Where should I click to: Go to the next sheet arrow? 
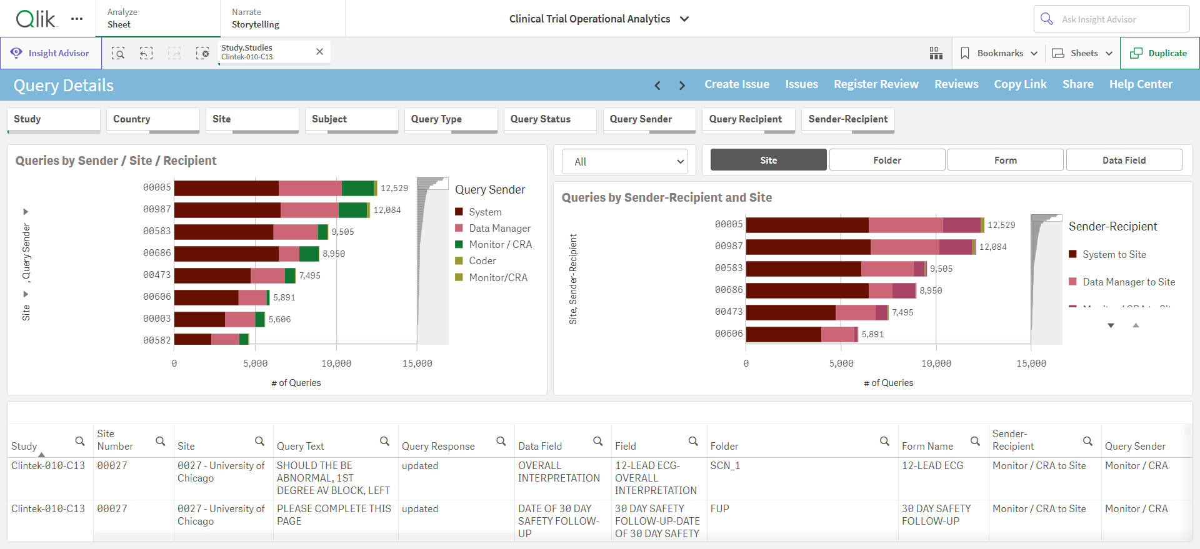[x=682, y=85]
